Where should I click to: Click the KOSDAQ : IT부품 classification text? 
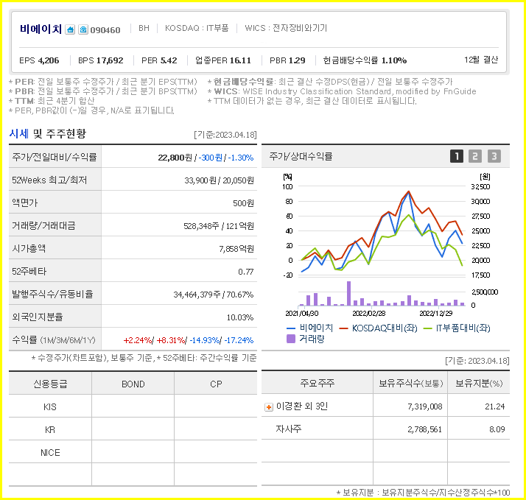(197, 28)
